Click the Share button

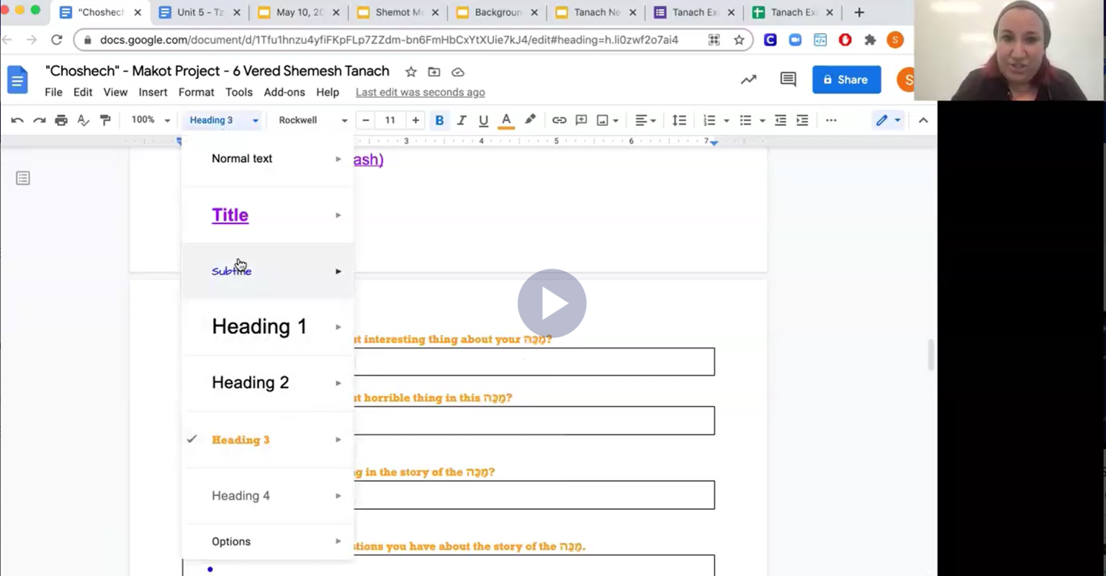(x=846, y=79)
